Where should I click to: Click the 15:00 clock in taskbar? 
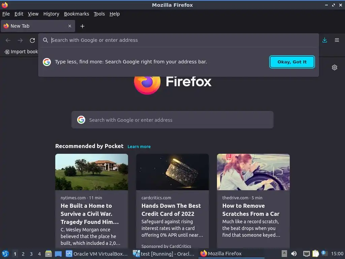[x=337, y=254]
